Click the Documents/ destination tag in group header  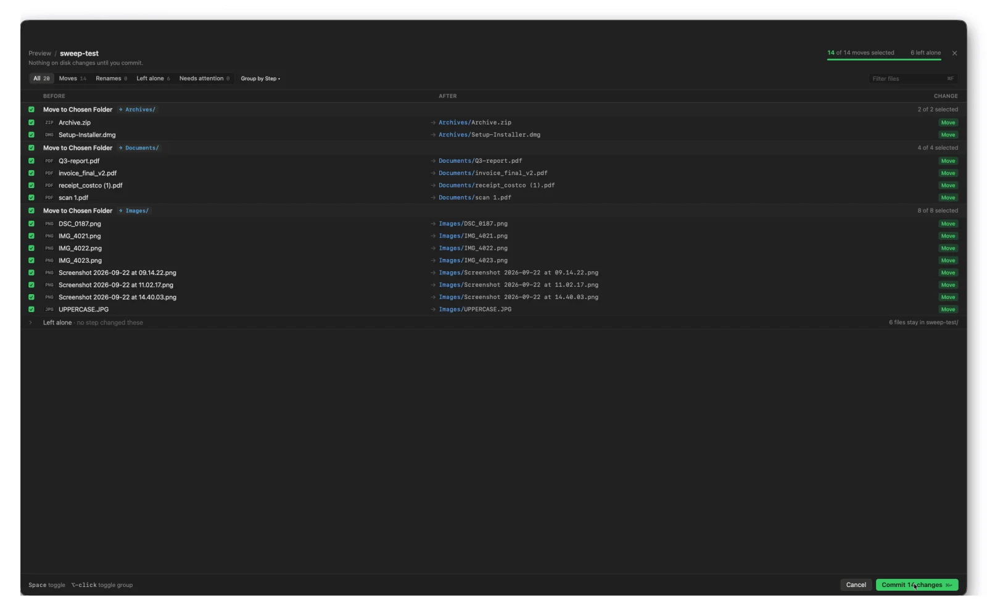[139, 148]
